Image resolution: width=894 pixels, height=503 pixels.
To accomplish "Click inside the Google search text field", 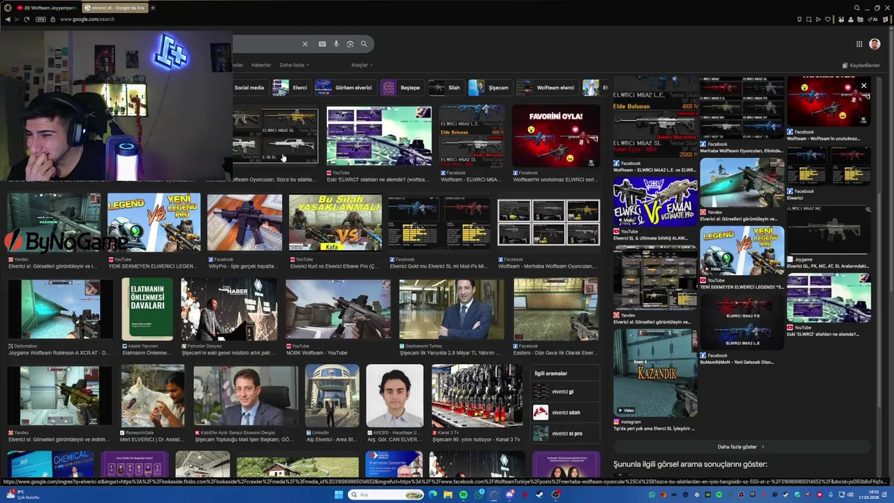I will pyautogui.click(x=265, y=44).
